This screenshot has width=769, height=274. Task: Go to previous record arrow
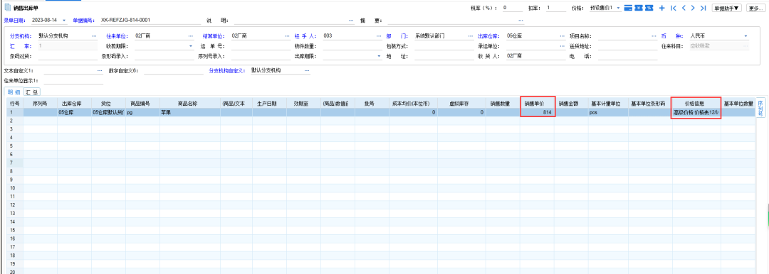pos(684,8)
